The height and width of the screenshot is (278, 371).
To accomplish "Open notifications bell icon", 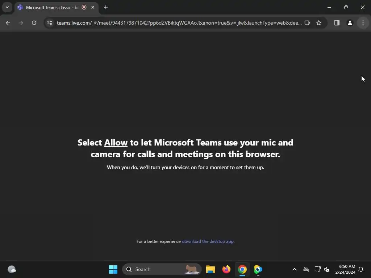I will 361,269.
